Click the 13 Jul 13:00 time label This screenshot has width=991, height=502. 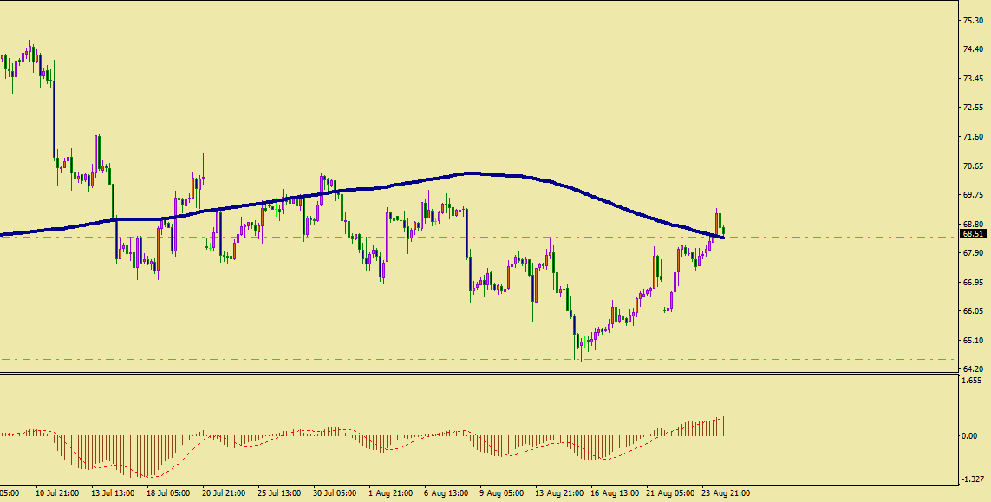click(x=113, y=493)
